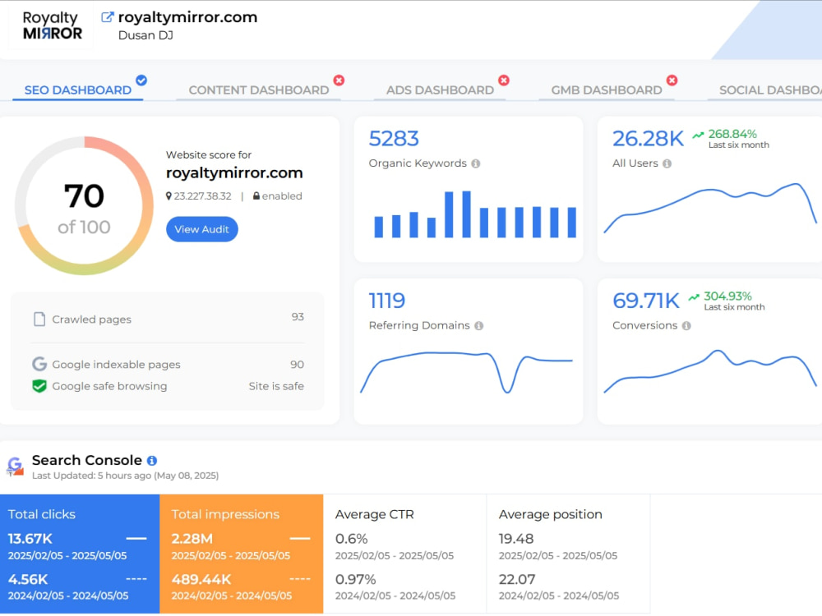
Task: Click the View Audit button
Action: pos(202,229)
